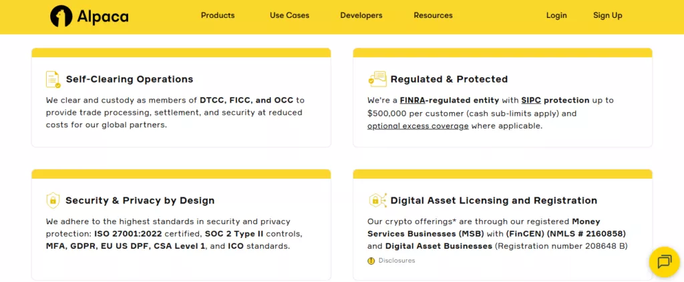The height and width of the screenshot is (282, 684).
Task: Click the Self-Clearing Operations heading
Action: pyautogui.click(x=130, y=79)
